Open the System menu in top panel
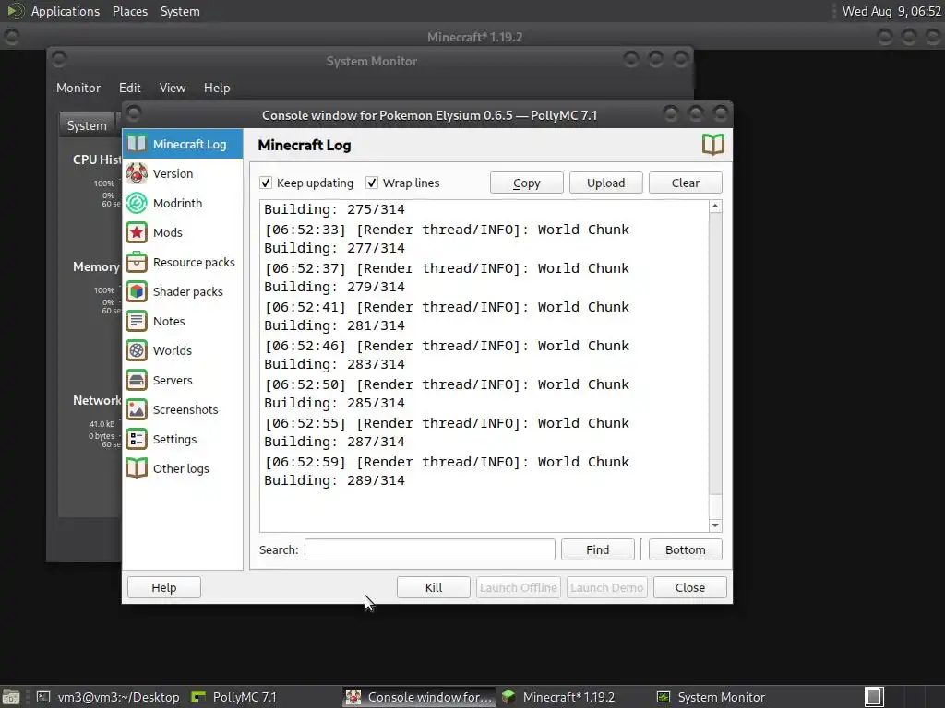The width and height of the screenshot is (945, 708). [x=180, y=11]
